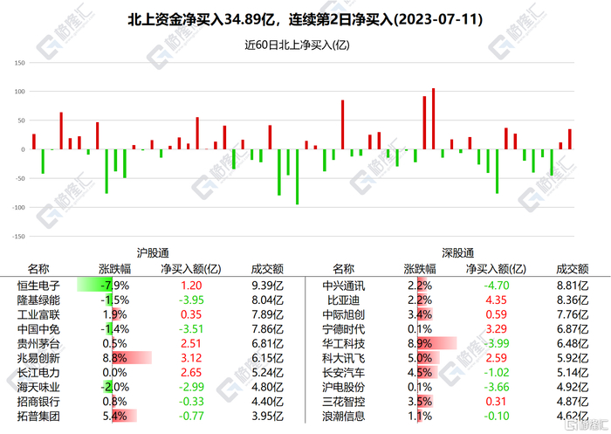Click 成交额 header in the 深股通 table

click(572, 269)
